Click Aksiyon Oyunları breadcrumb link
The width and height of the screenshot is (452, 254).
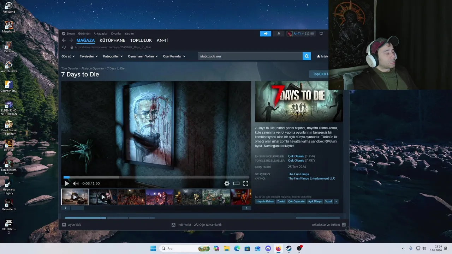[x=93, y=68]
